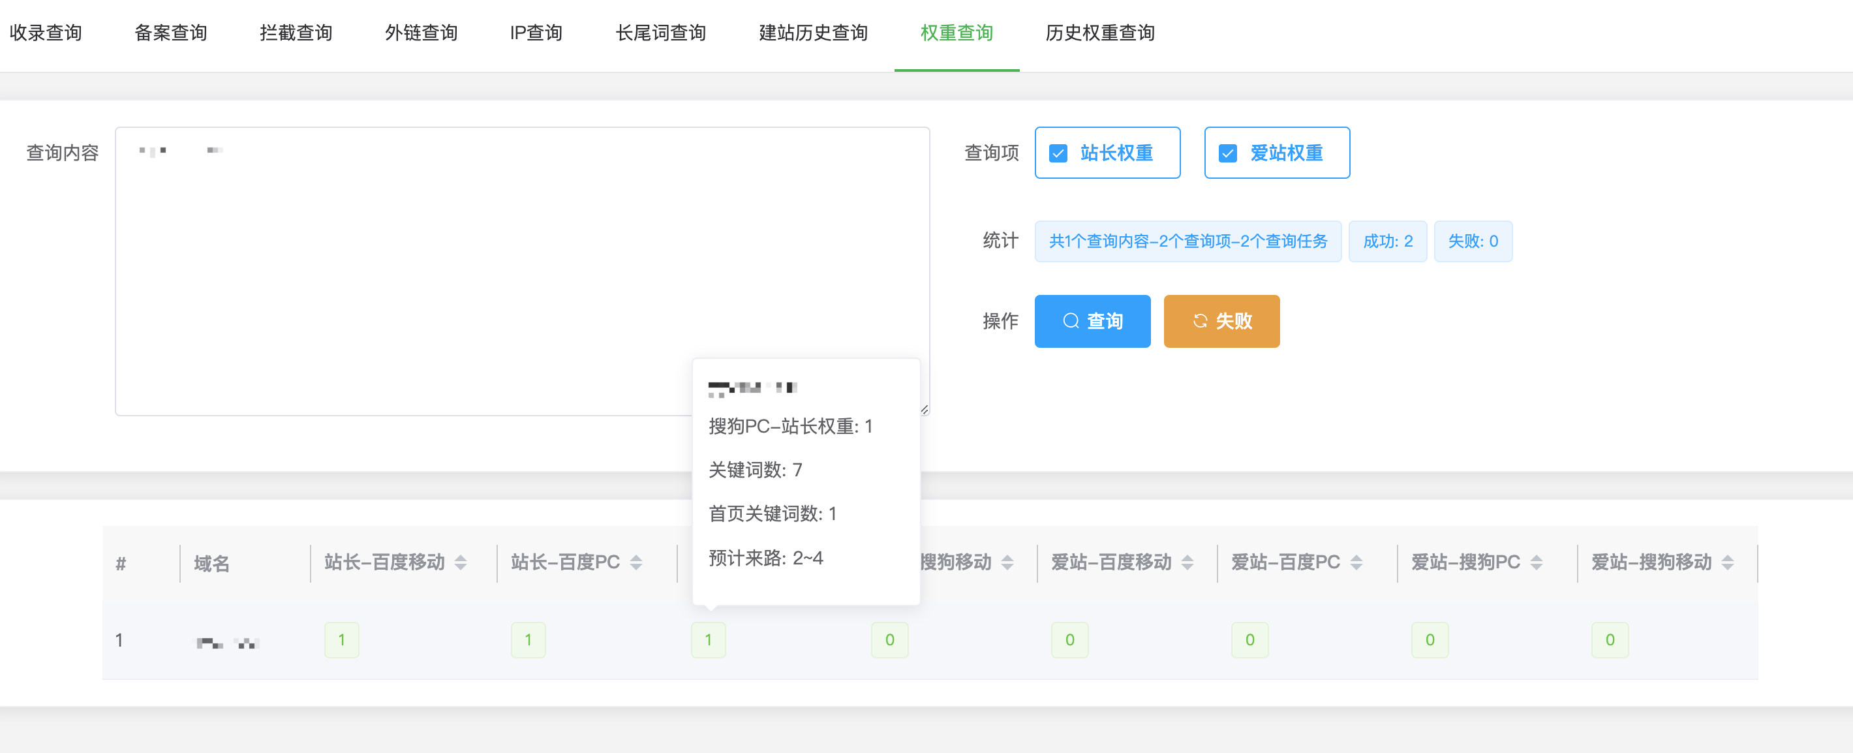1853x753 pixels.
Task: Click the blue 查询 button
Action: click(x=1093, y=322)
